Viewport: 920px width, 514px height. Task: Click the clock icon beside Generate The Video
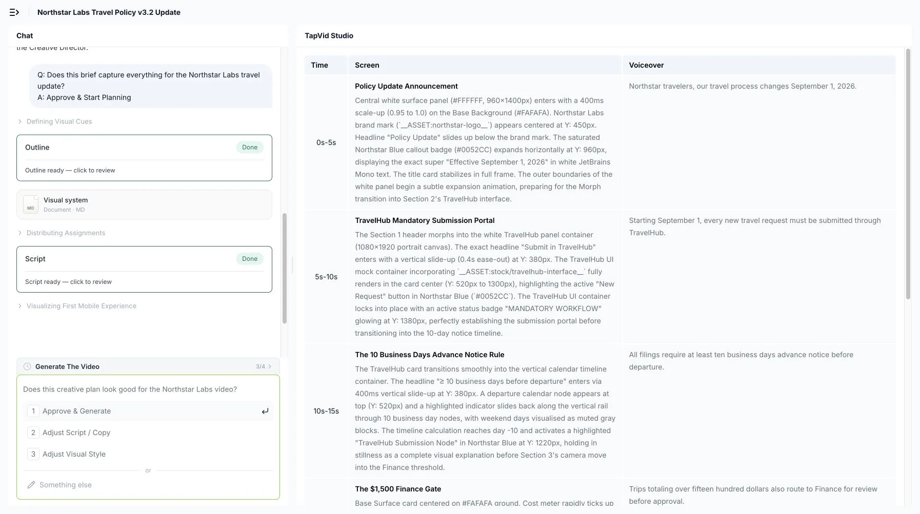click(27, 366)
